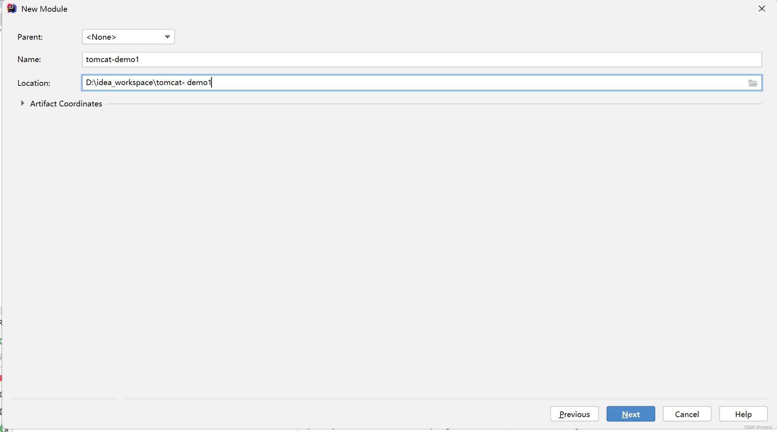Click the Parent: field label
The image size is (777, 432).
point(30,37)
